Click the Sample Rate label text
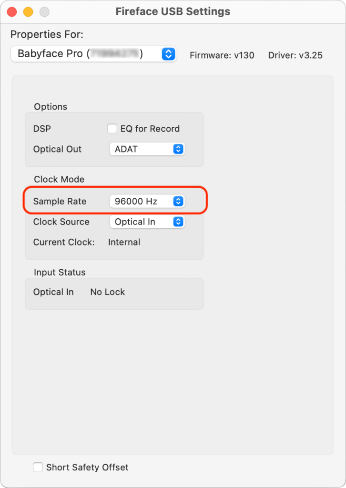 (60, 202)
